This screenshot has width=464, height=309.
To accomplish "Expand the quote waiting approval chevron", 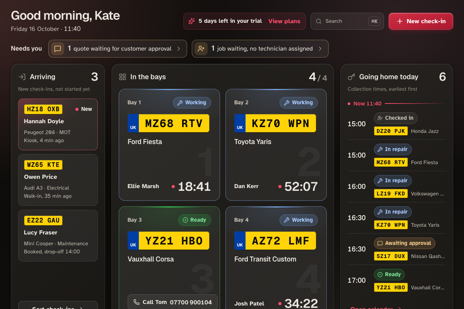I will (179, 49).
